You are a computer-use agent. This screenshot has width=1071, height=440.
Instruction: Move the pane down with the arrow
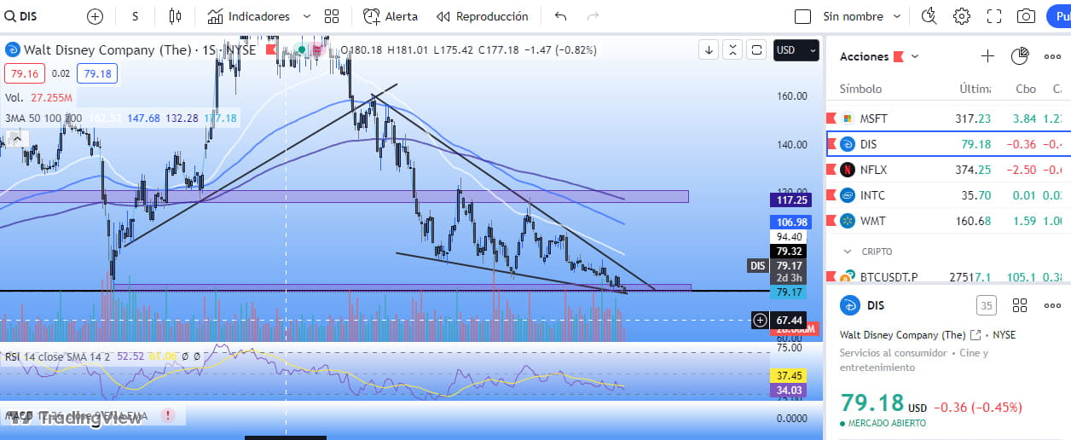(709, 50)
